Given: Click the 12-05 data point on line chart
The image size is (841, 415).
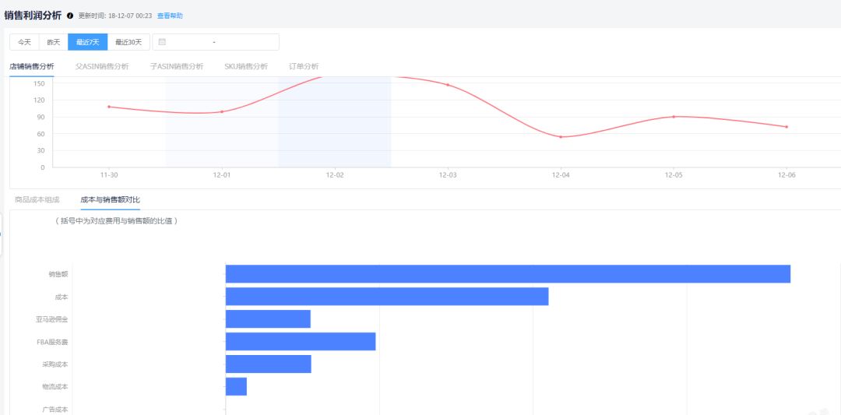Looking at the screenshot, I should (x=674, y=116).
